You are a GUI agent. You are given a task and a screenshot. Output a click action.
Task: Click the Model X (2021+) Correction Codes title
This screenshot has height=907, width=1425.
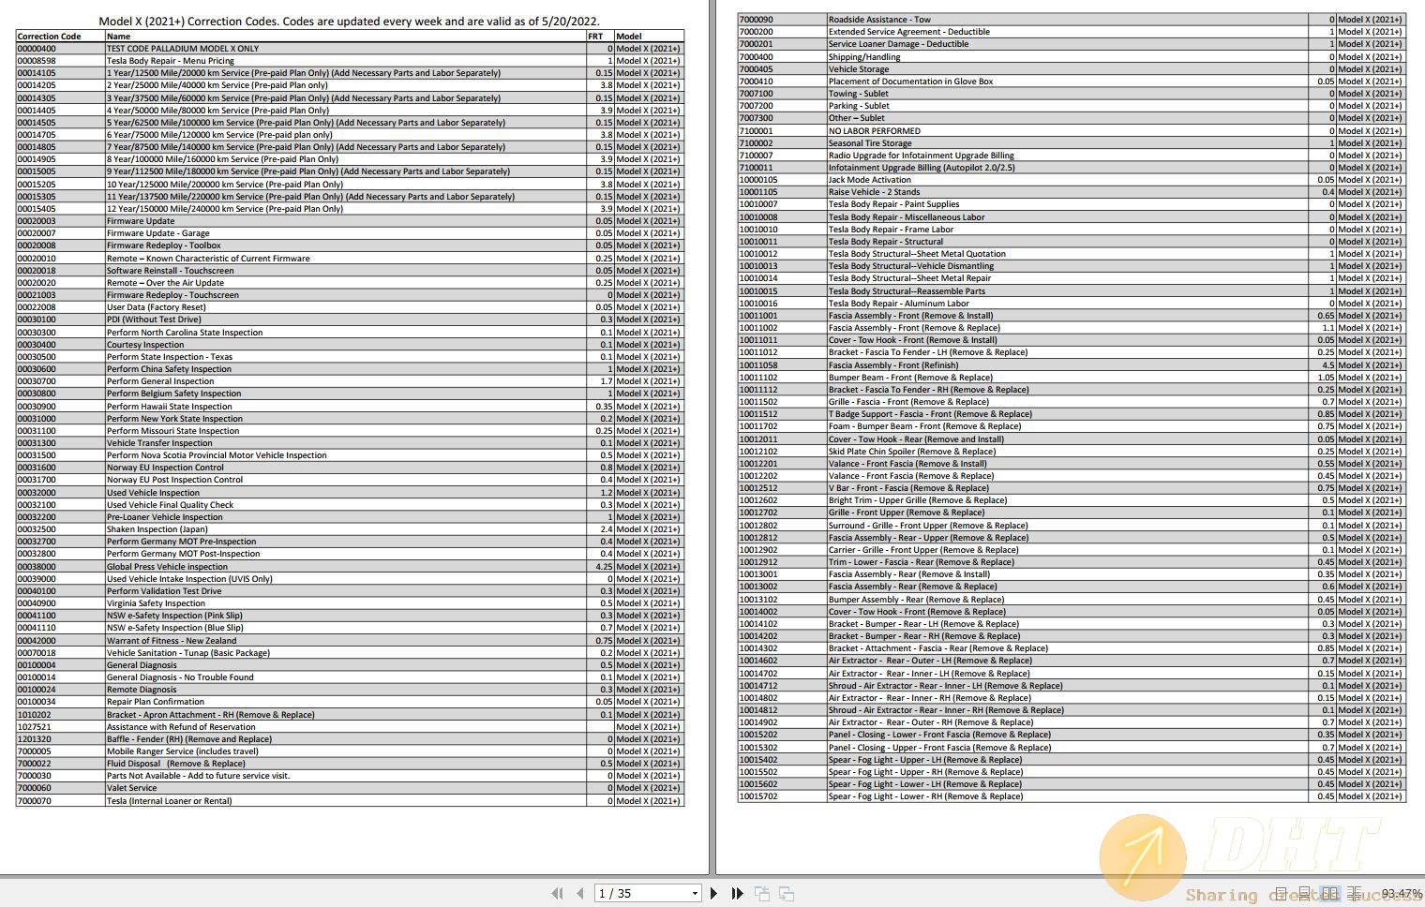coord(350,21)
